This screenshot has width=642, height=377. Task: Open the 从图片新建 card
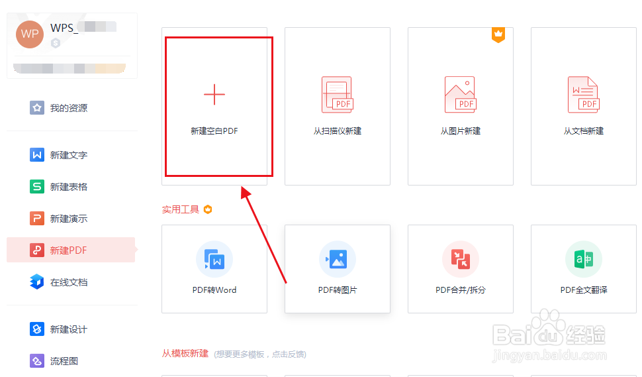click(461, 107)
